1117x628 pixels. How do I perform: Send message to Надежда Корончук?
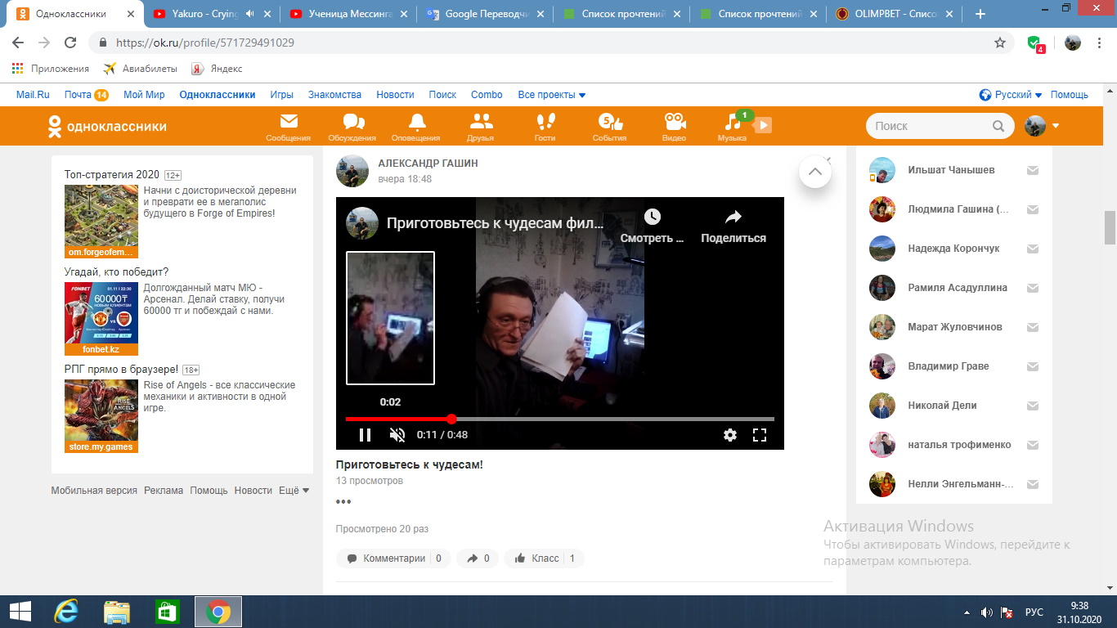[1033, 249]
